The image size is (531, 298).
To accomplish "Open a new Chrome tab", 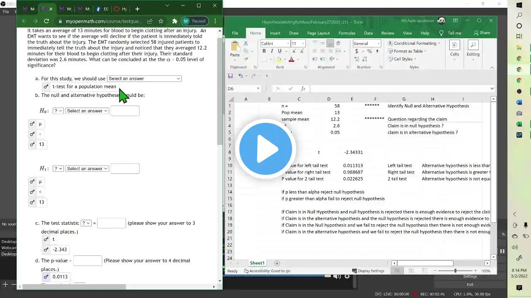I will click(x=137, y=9).
